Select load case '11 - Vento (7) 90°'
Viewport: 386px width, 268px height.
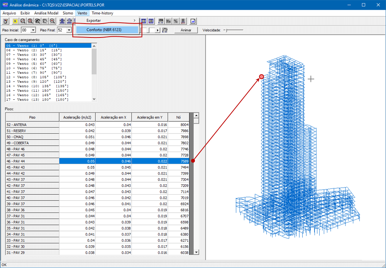pos(48,73)
